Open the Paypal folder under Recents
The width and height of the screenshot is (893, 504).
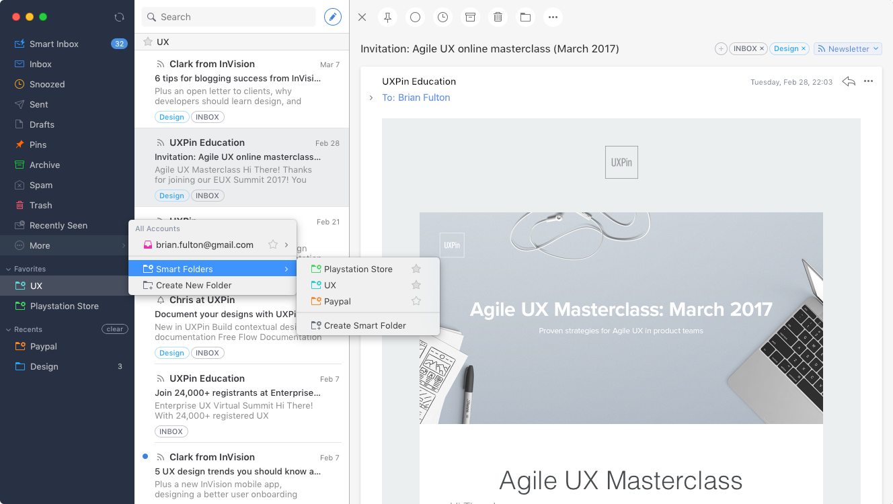click(67, 346)
